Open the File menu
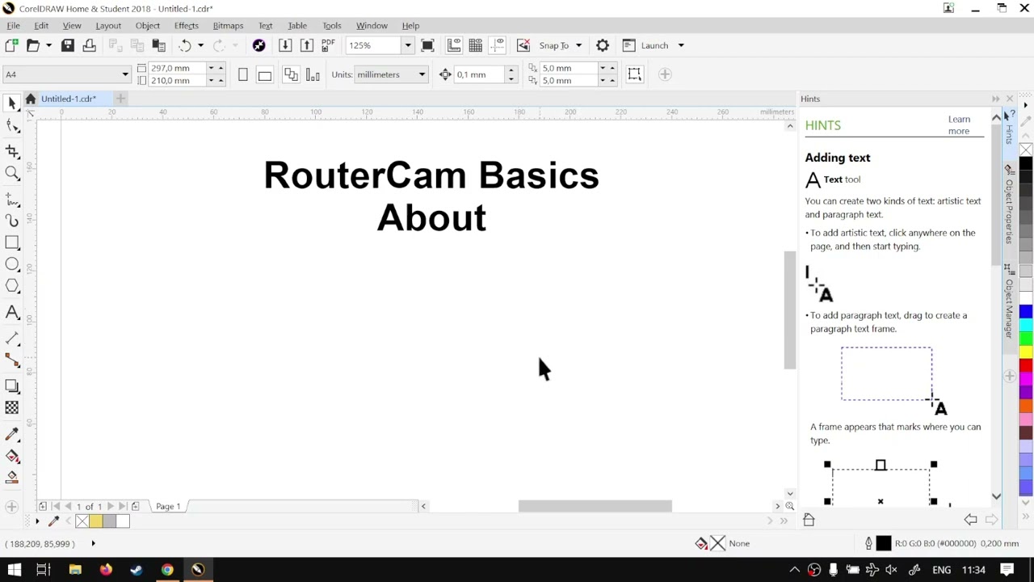 pos(14,25)
